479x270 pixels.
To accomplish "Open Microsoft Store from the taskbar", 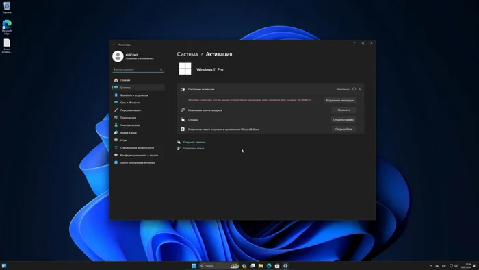I will pyautogui.click(x=277, y=266).
